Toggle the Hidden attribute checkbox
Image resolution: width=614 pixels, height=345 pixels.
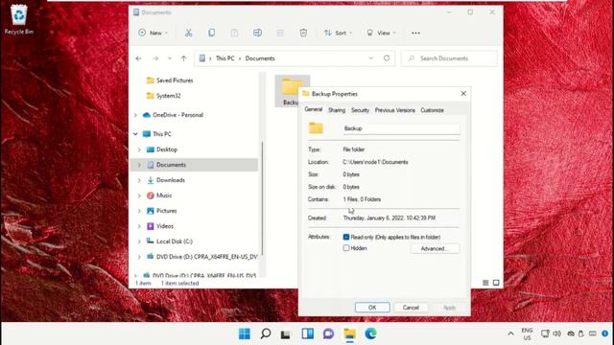346,248
